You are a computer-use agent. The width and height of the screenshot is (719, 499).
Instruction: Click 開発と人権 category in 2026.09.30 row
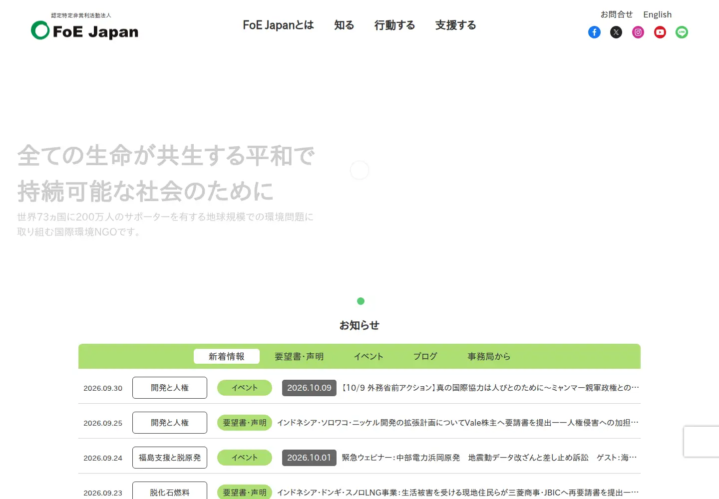(x=170, y=388)
